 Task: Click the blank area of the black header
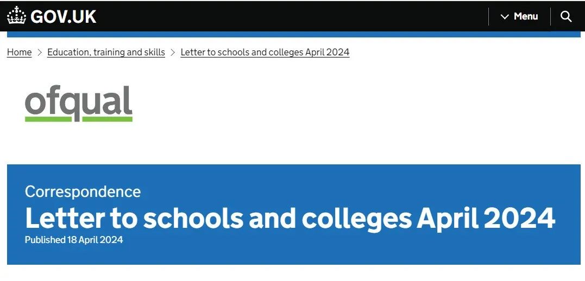click(x=291, y=16)
